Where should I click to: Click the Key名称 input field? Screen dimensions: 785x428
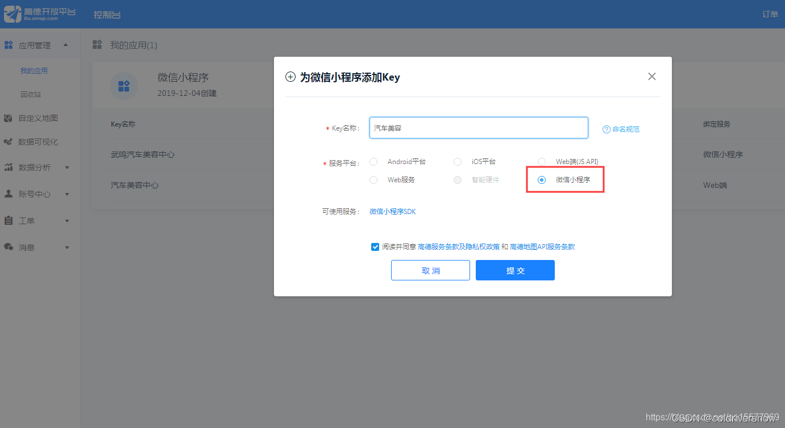(479, 128)
